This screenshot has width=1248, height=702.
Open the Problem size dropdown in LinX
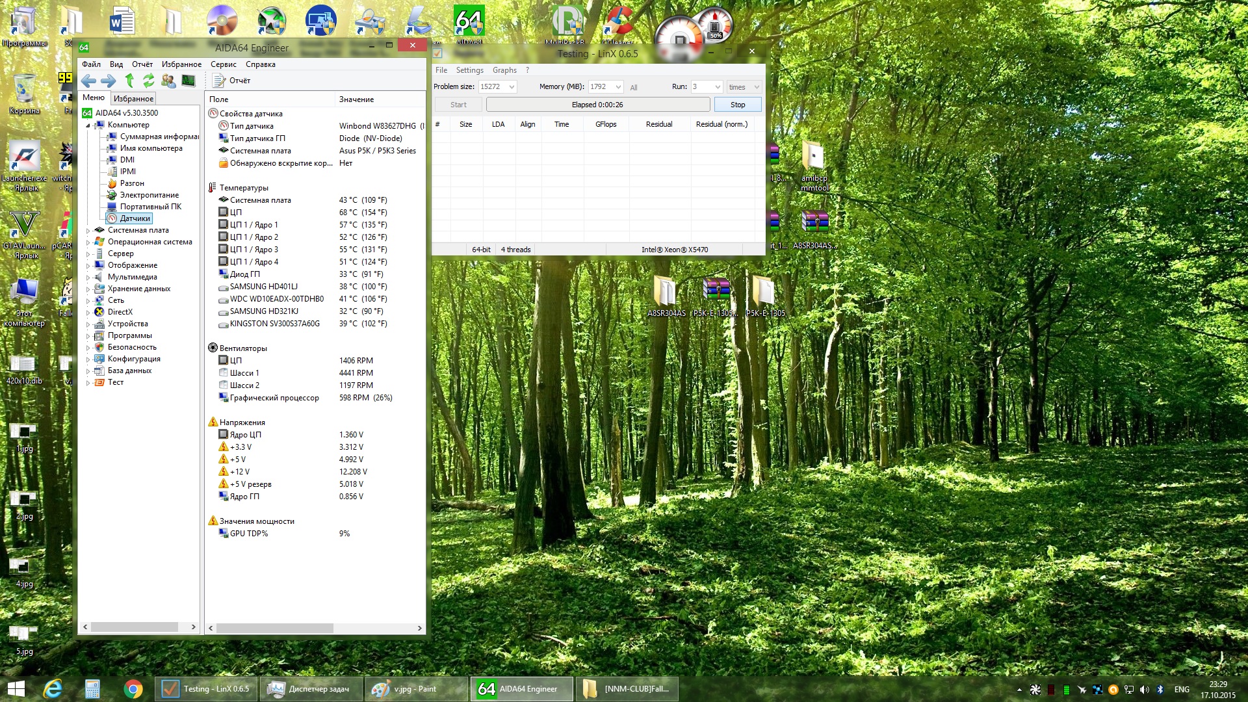point(512,87)
